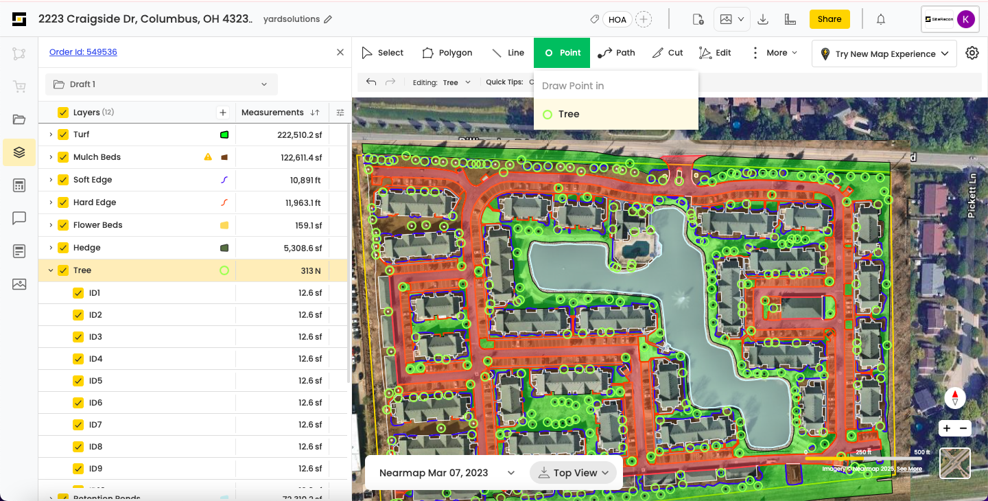Screen dimensions: 988x501
Task: Click the Flower Beds yellow color swatch
Action: pos(224,225)
